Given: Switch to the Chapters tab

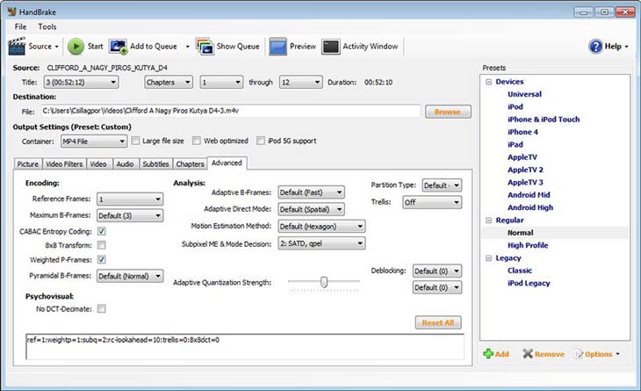Looking at the screenshot, I should pos(190,163).
